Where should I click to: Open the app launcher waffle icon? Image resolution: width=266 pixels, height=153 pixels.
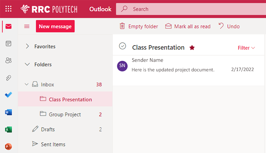(8, 9)
